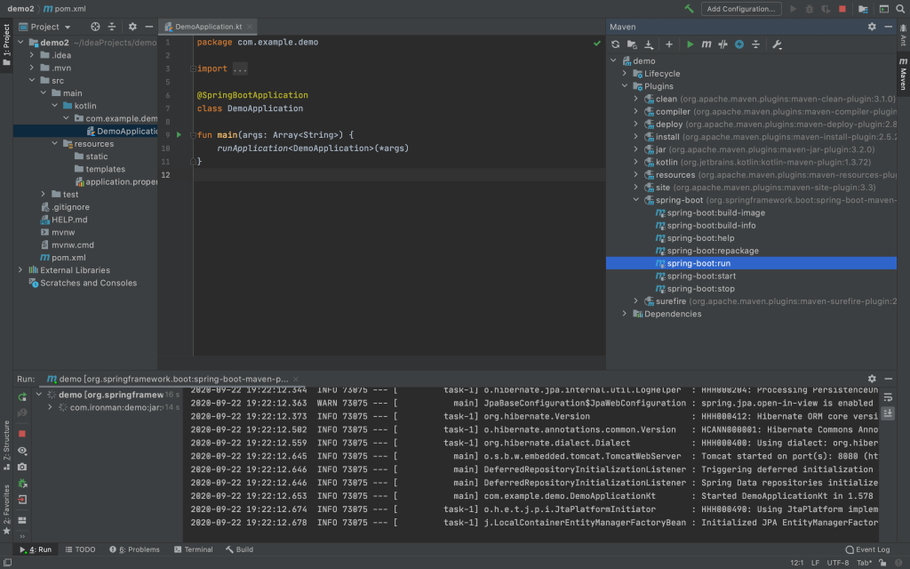Open the TODO tool window tab
This screenshot has height=569, width=910.
pyautogui.click(x=80, y=549)
